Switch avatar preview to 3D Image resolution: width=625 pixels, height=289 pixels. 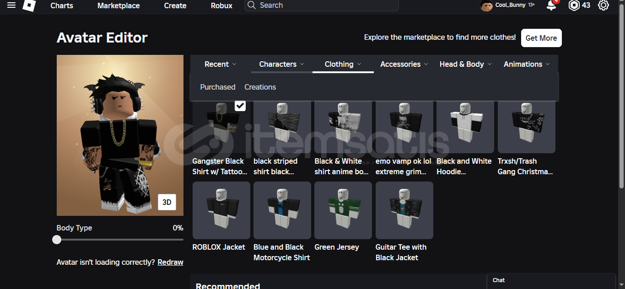pos(167,202)
